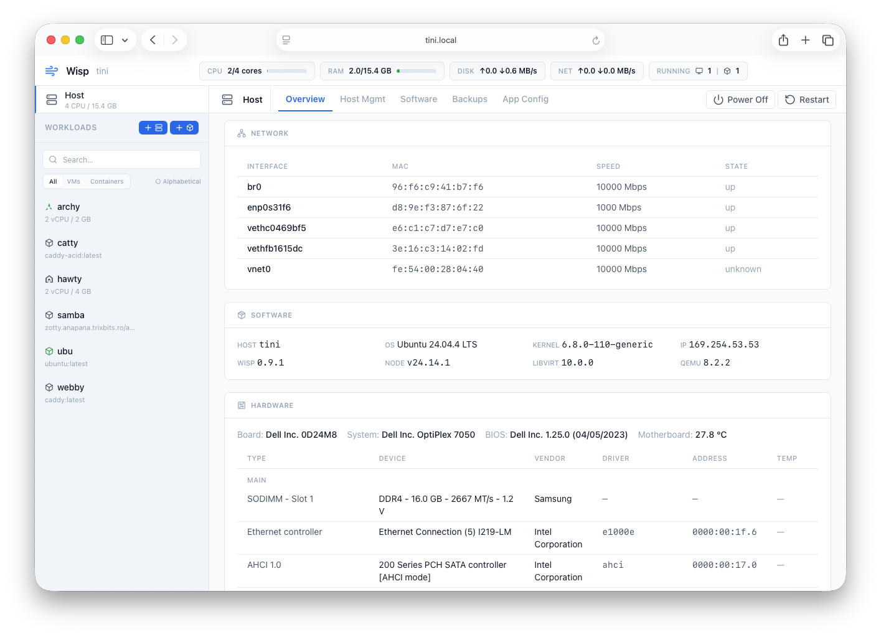Click the RAM usage bar

point(417,71)
